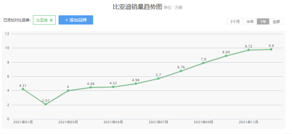This screenshot has height=134, width=292.
Task: Select the 2.07 lowest data point
Action: tap(45, 104)
